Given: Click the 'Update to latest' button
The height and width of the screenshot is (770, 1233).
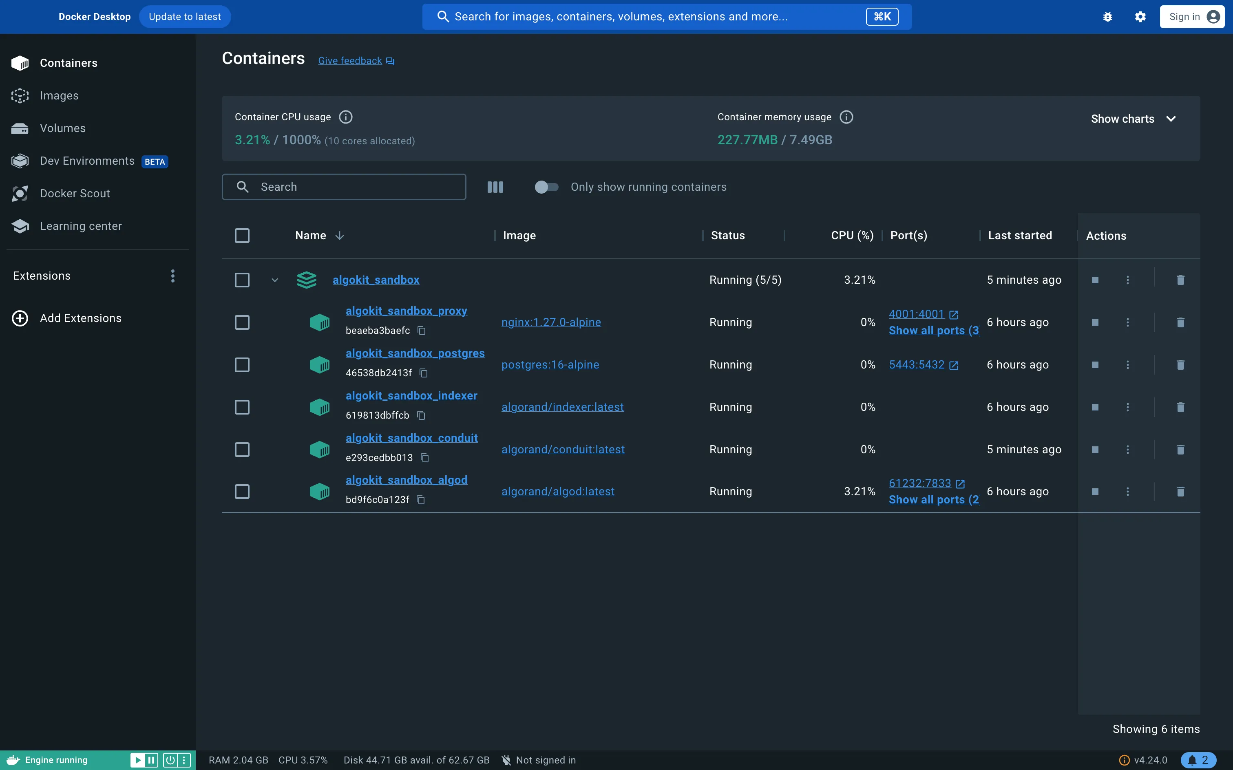Looking at the screenshot, I should (185, 16).
